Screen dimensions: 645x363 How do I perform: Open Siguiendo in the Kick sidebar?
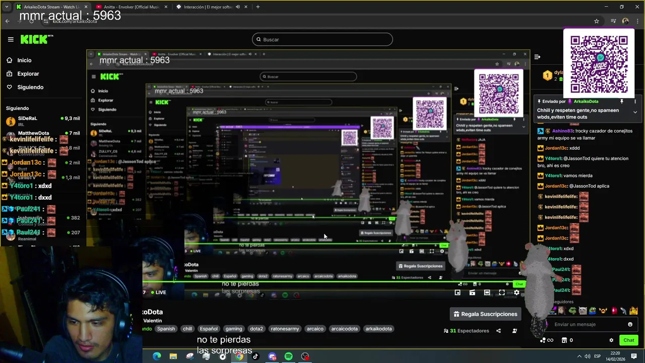pos(30,87)
